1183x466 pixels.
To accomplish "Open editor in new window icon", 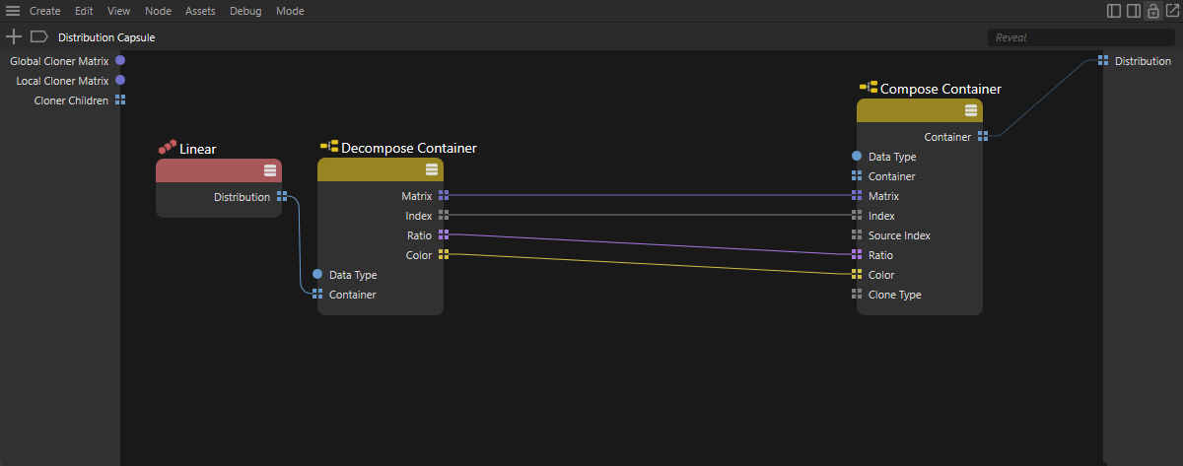I will (x=1170, y=11).
